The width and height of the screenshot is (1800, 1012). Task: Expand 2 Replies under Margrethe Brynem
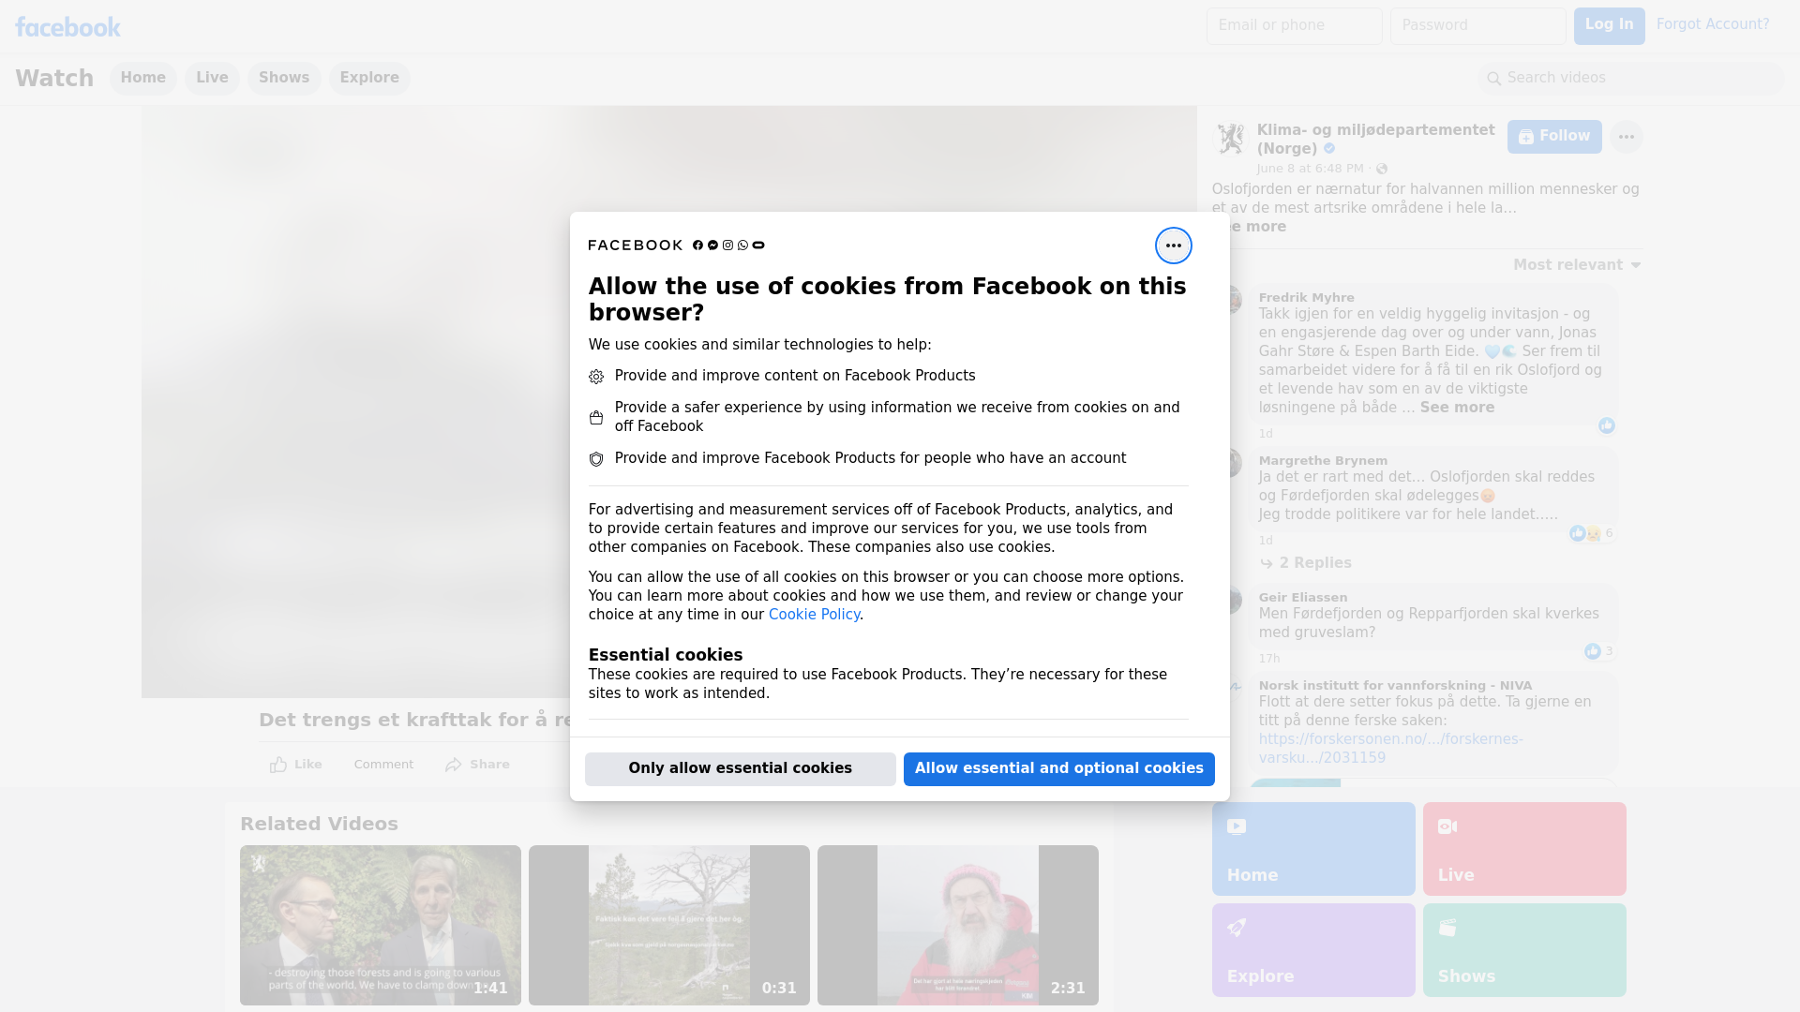click(1306, 563)
